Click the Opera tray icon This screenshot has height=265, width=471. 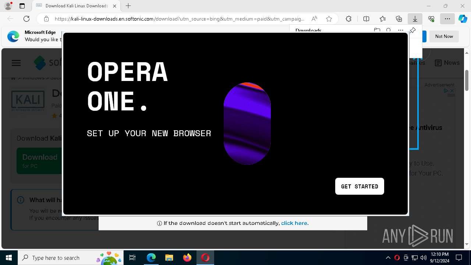(397, 258)
